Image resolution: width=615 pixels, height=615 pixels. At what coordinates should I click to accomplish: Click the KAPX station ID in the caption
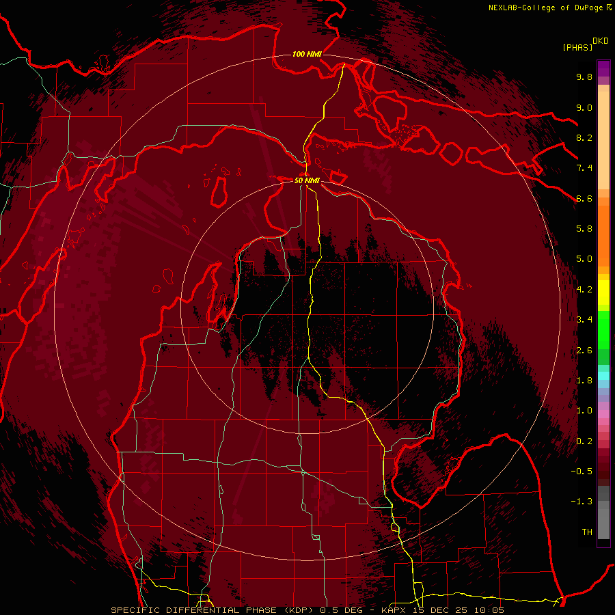(394, 610)
